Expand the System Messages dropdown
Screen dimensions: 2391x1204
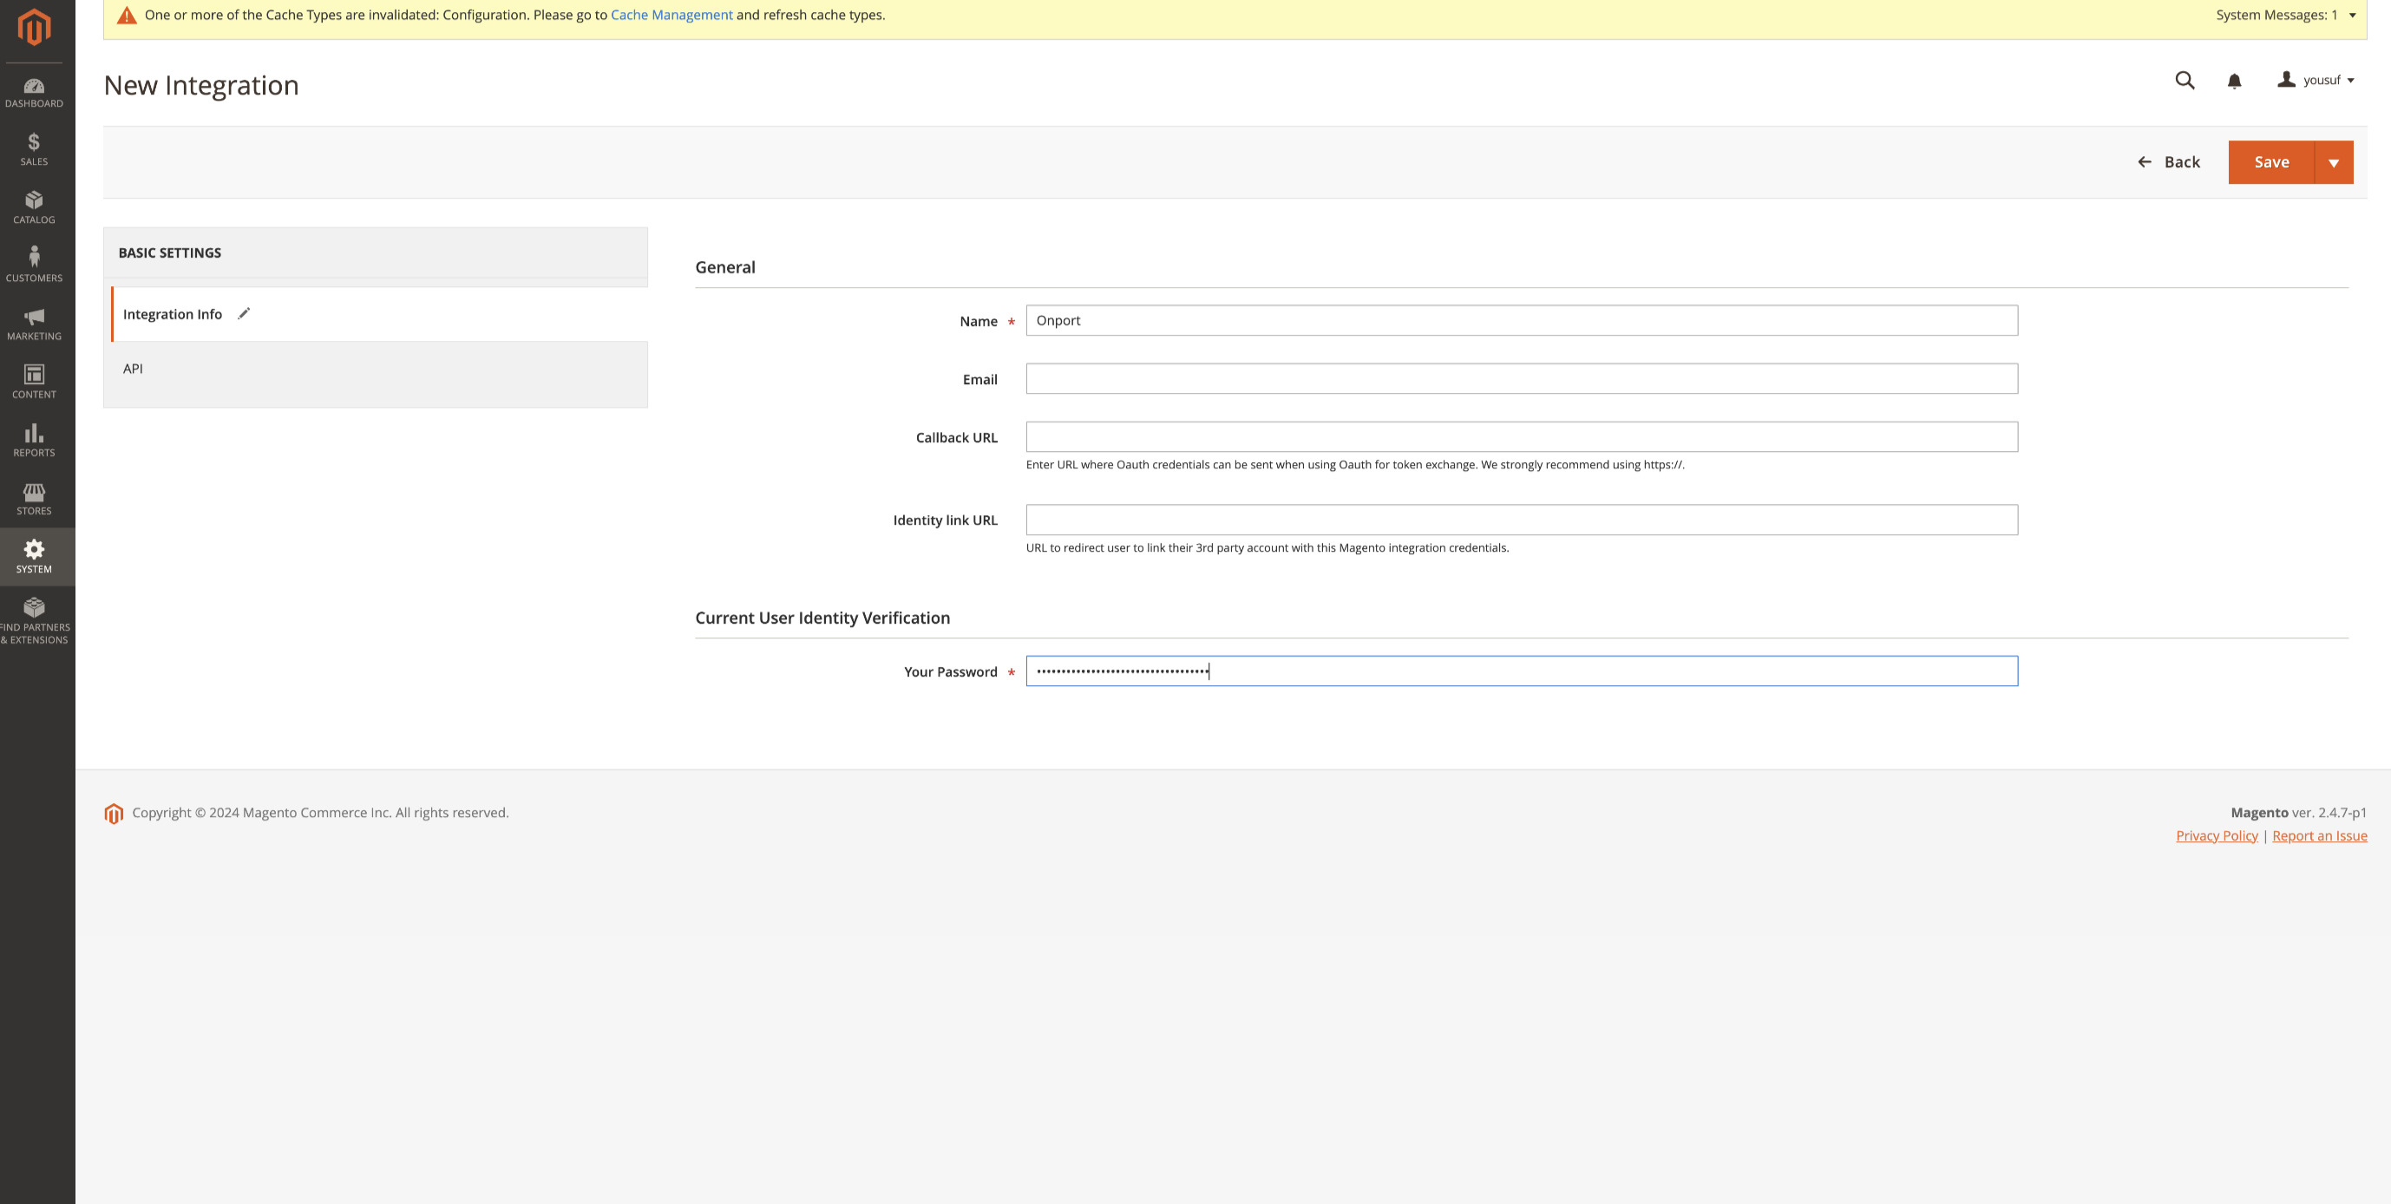point(2285,15)
